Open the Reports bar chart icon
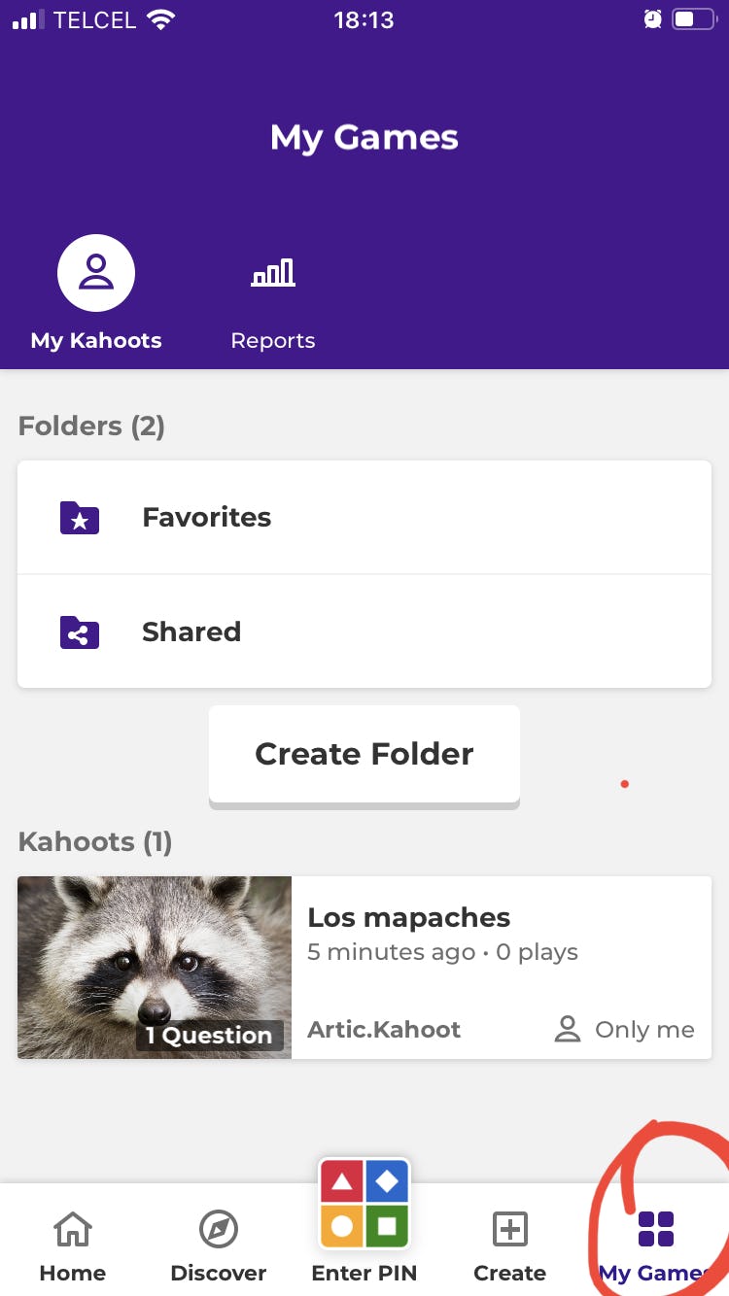Viewport: 729px width, 1296px height. pyautogui.click(x=273, y=273)
